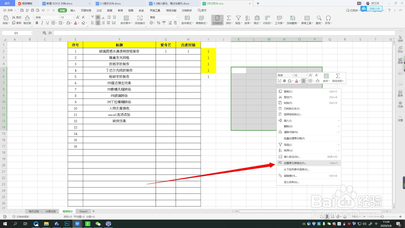Click the 开始 (Home) tab button

click(62, 10)
